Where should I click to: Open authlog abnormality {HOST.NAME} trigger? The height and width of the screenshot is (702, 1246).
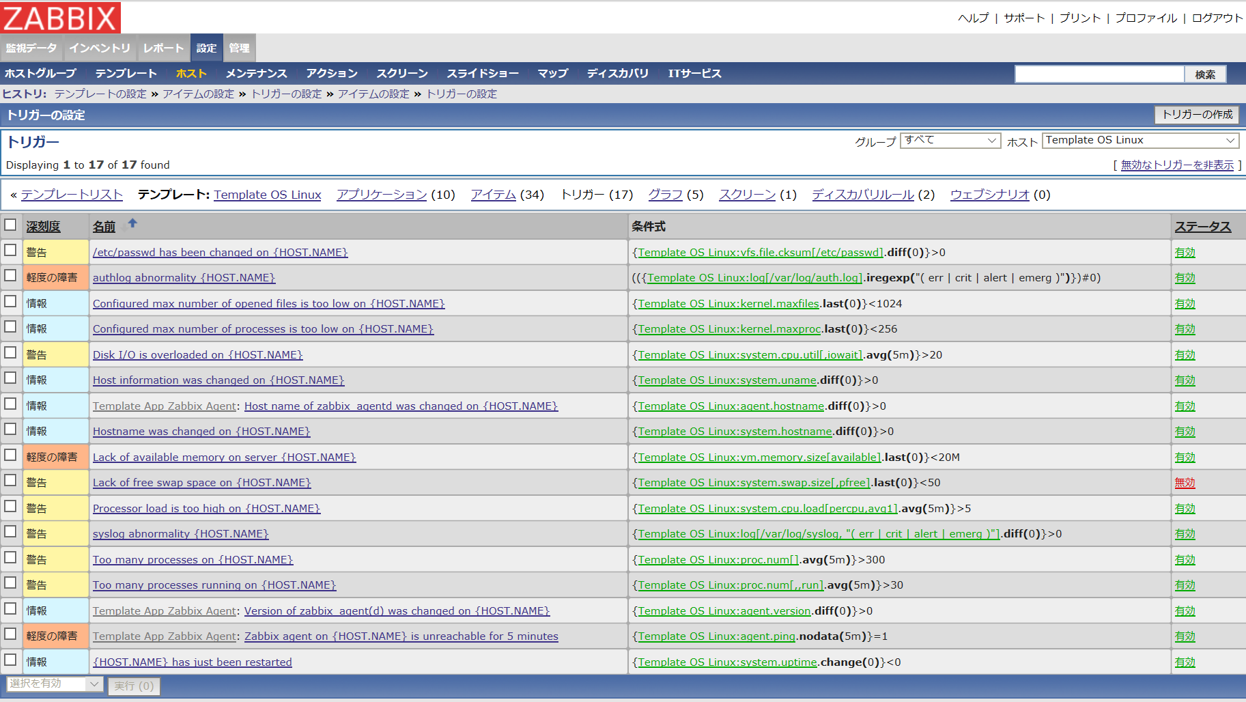pyautogui.click(x=184, y=278)
